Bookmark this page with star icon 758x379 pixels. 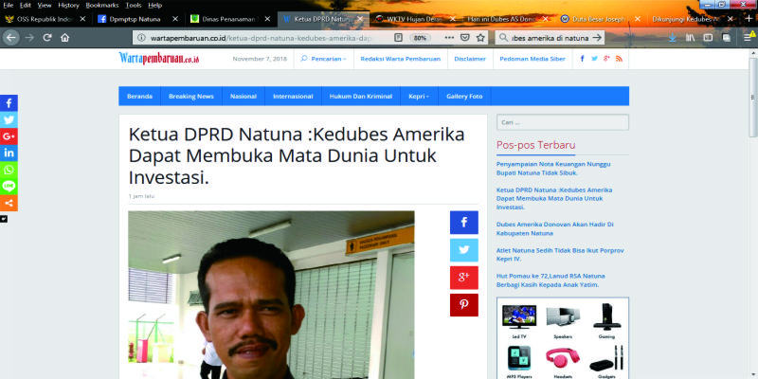pyautogui.click(x=480, y=38)
